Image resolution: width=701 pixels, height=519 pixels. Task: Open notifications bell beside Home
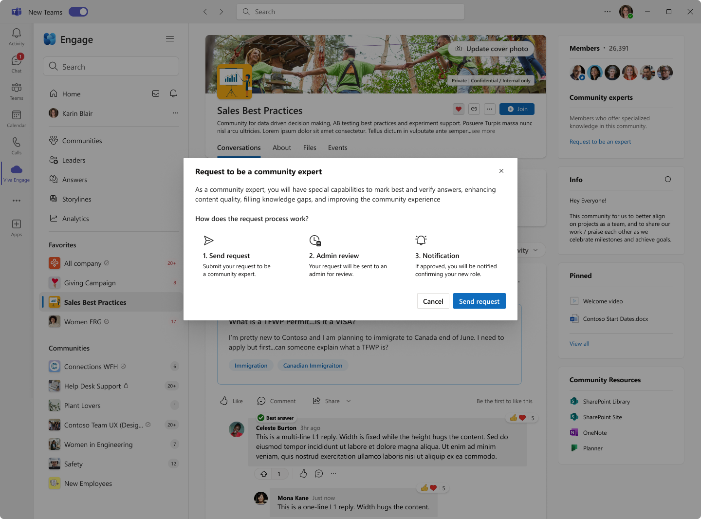click(173, 93)
